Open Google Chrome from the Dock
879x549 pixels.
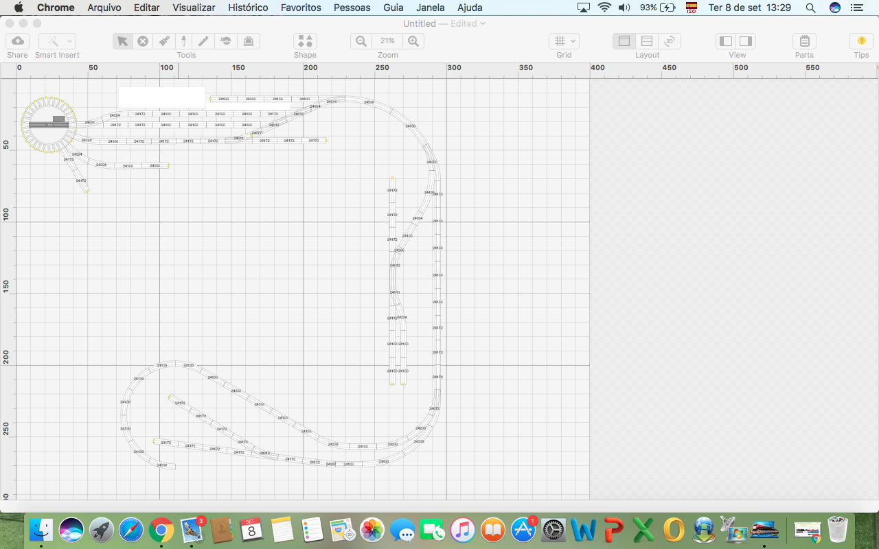click(161, 530)
